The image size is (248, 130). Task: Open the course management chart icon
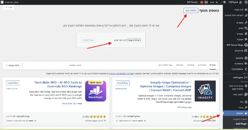click(x=246, y=15)
